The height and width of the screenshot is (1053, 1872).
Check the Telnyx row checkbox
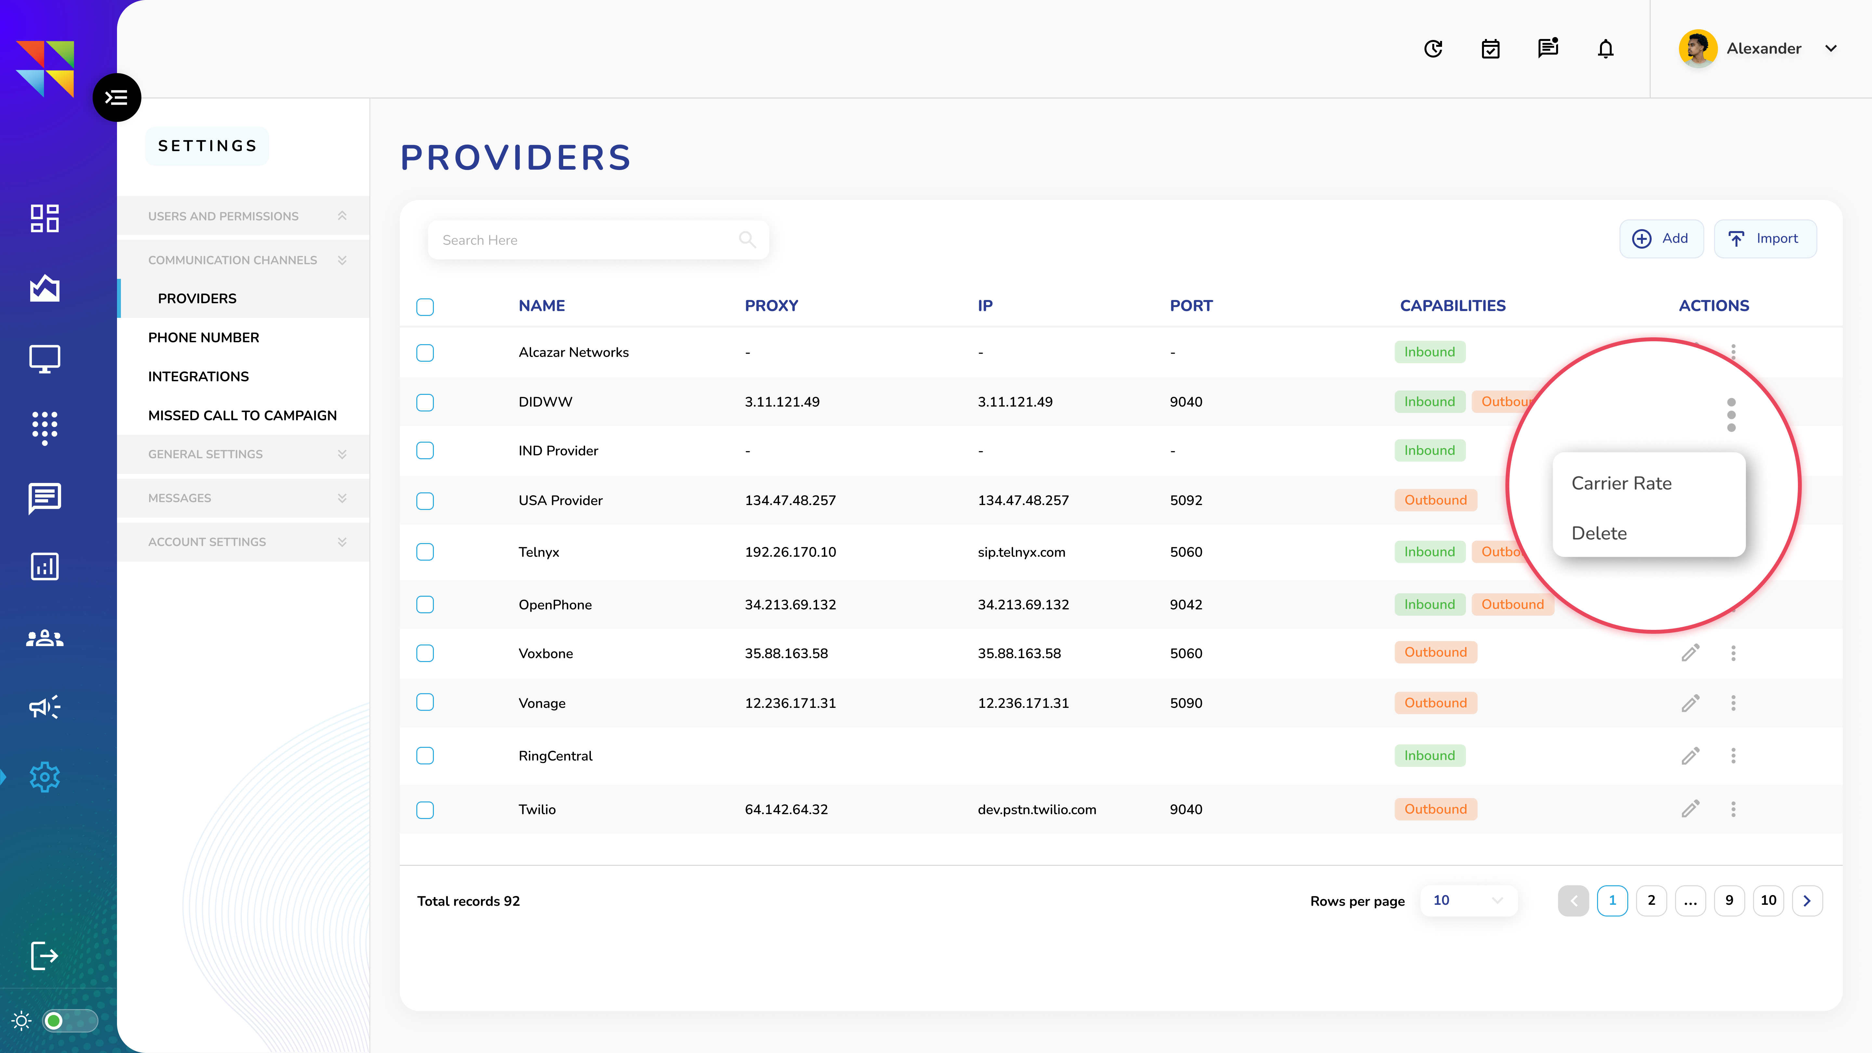point(425,552)
